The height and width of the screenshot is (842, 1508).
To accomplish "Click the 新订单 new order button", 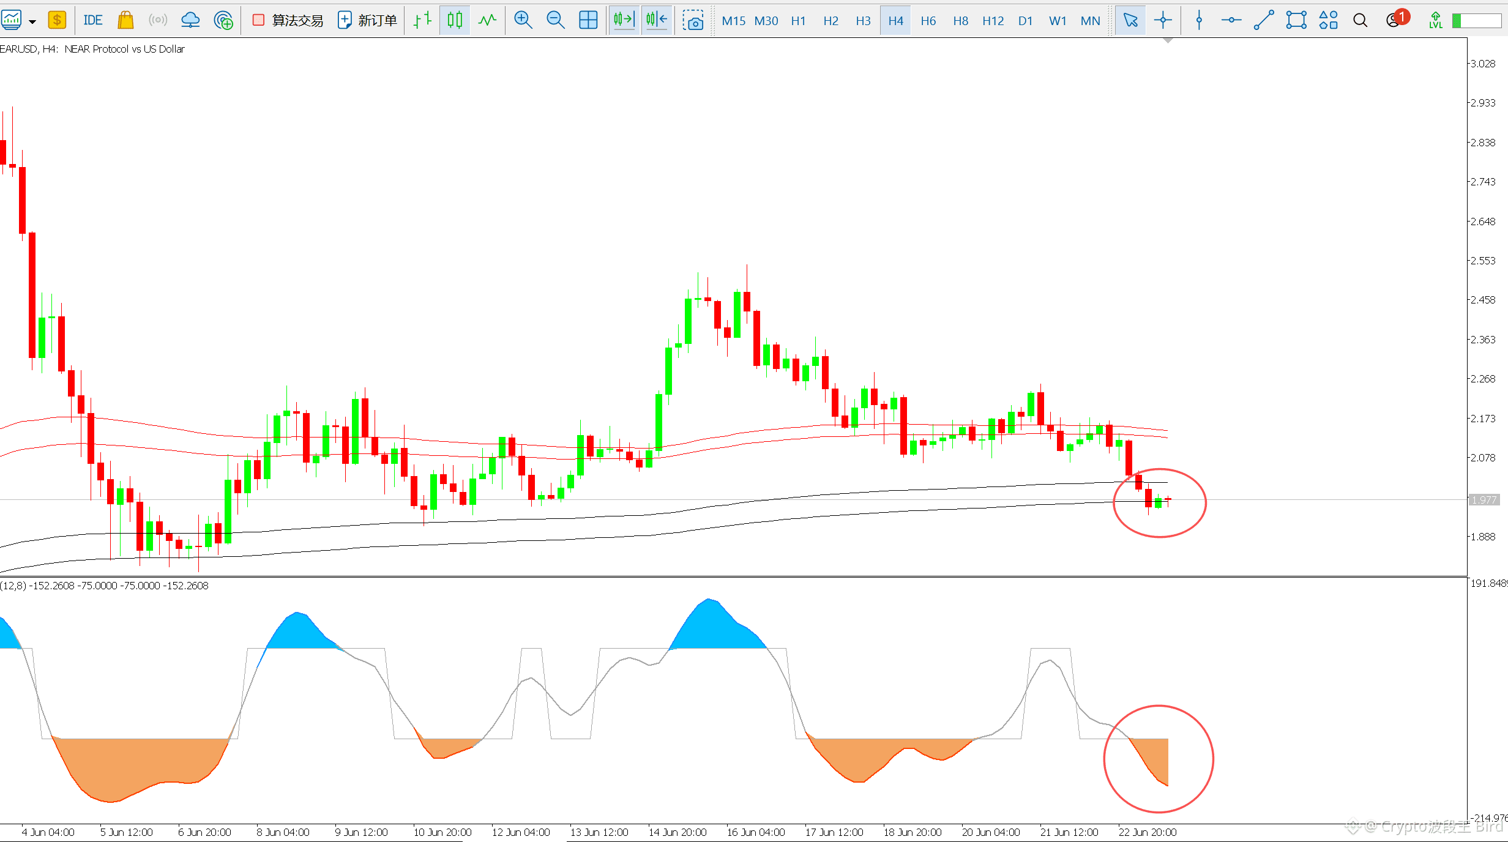I will click(x=367, y=20).
